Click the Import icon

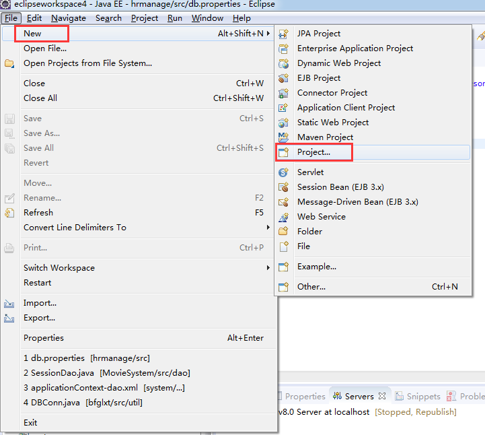9,304
